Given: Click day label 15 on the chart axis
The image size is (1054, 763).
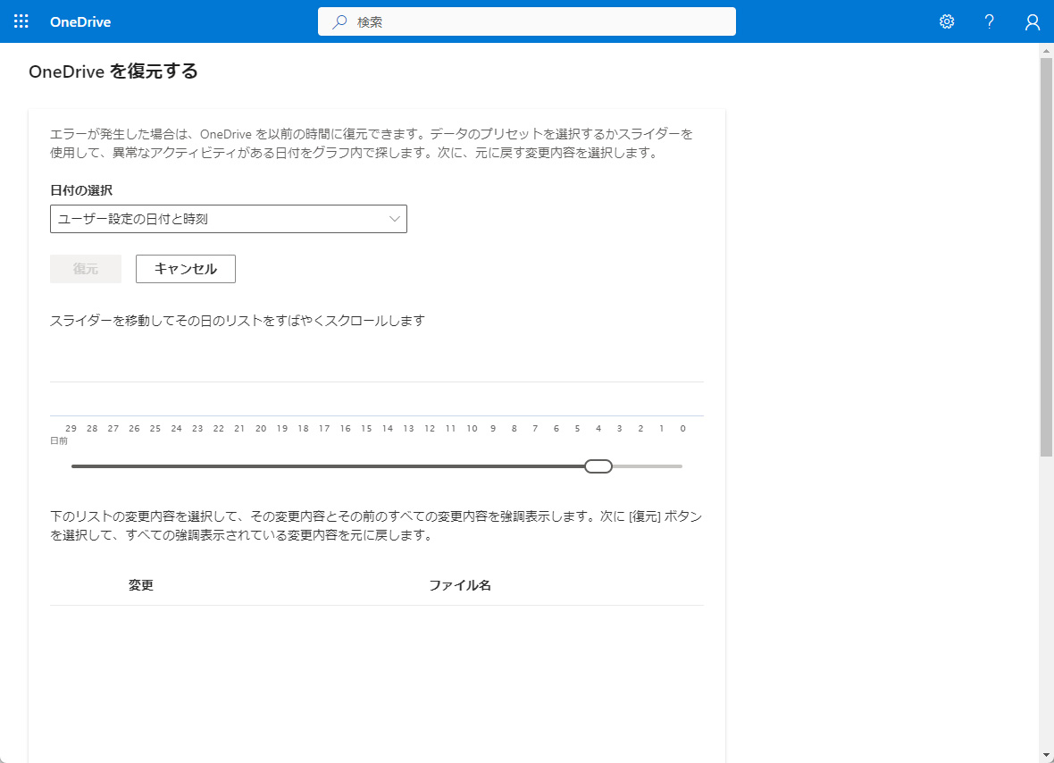Looking at the screenshot, I should click(366, 428).
